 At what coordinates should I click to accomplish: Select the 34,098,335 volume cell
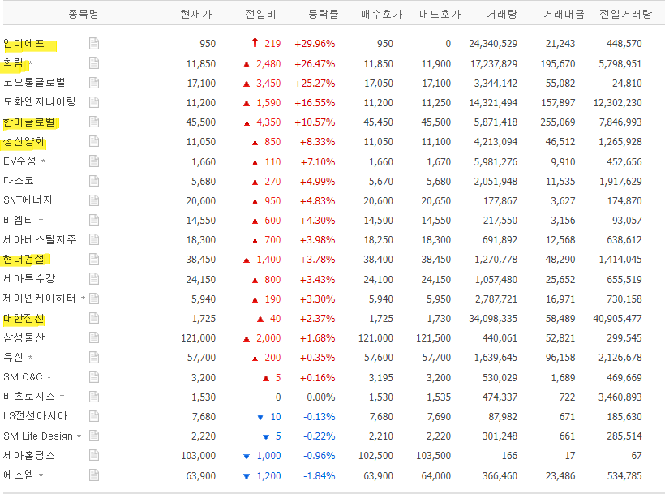pyautogui.click(x=493, y=319)
